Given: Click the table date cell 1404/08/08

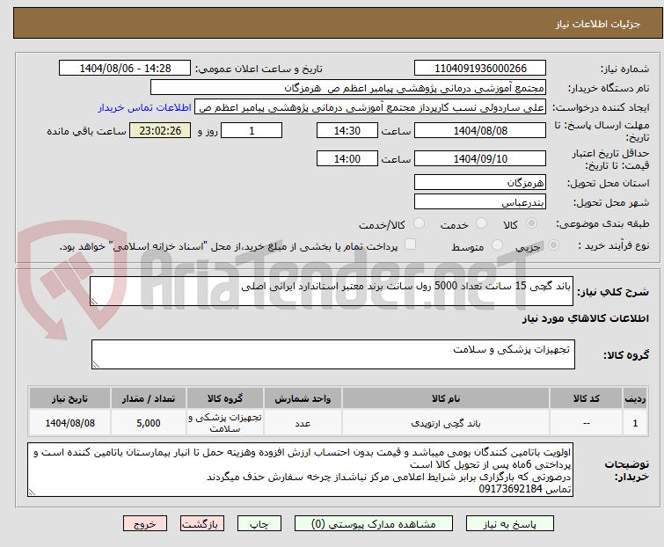Looking at the screenshot, I should pyautogui.click(x=69, y=422).
